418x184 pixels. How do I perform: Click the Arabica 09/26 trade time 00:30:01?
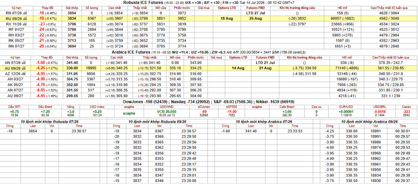[403, 131]
